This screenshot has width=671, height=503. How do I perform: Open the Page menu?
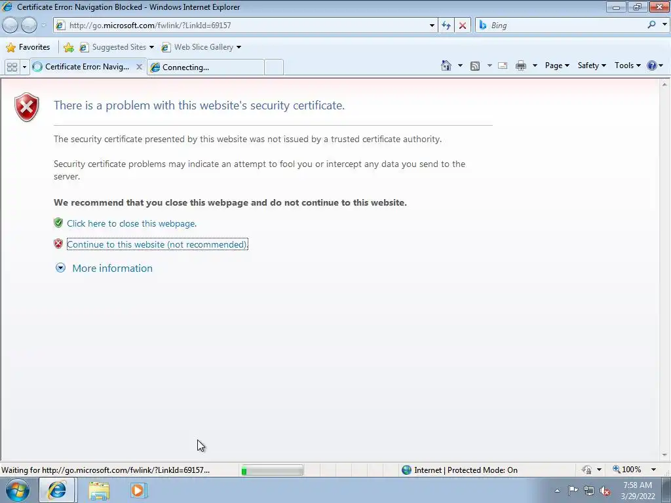[x=557, y=65]
